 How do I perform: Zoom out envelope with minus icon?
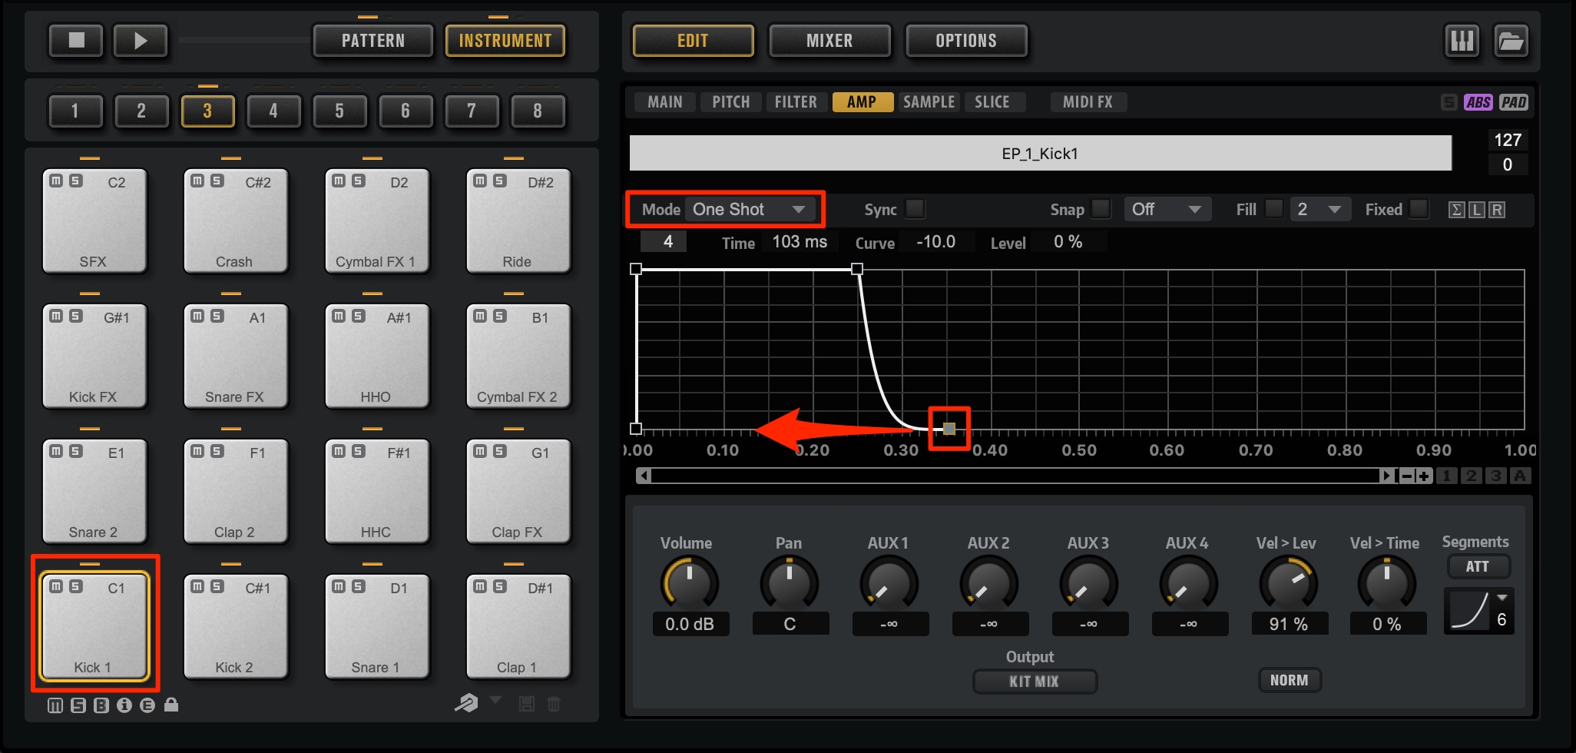pyautogui.click(x=1407, y=476)
